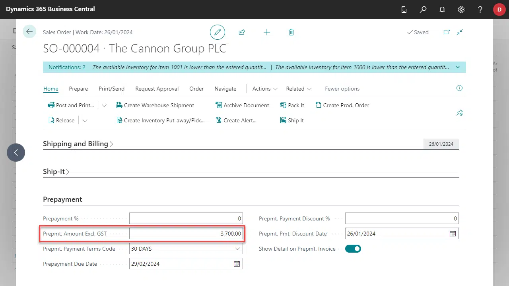Click the collapse page arrows icon

click(460, 32)
